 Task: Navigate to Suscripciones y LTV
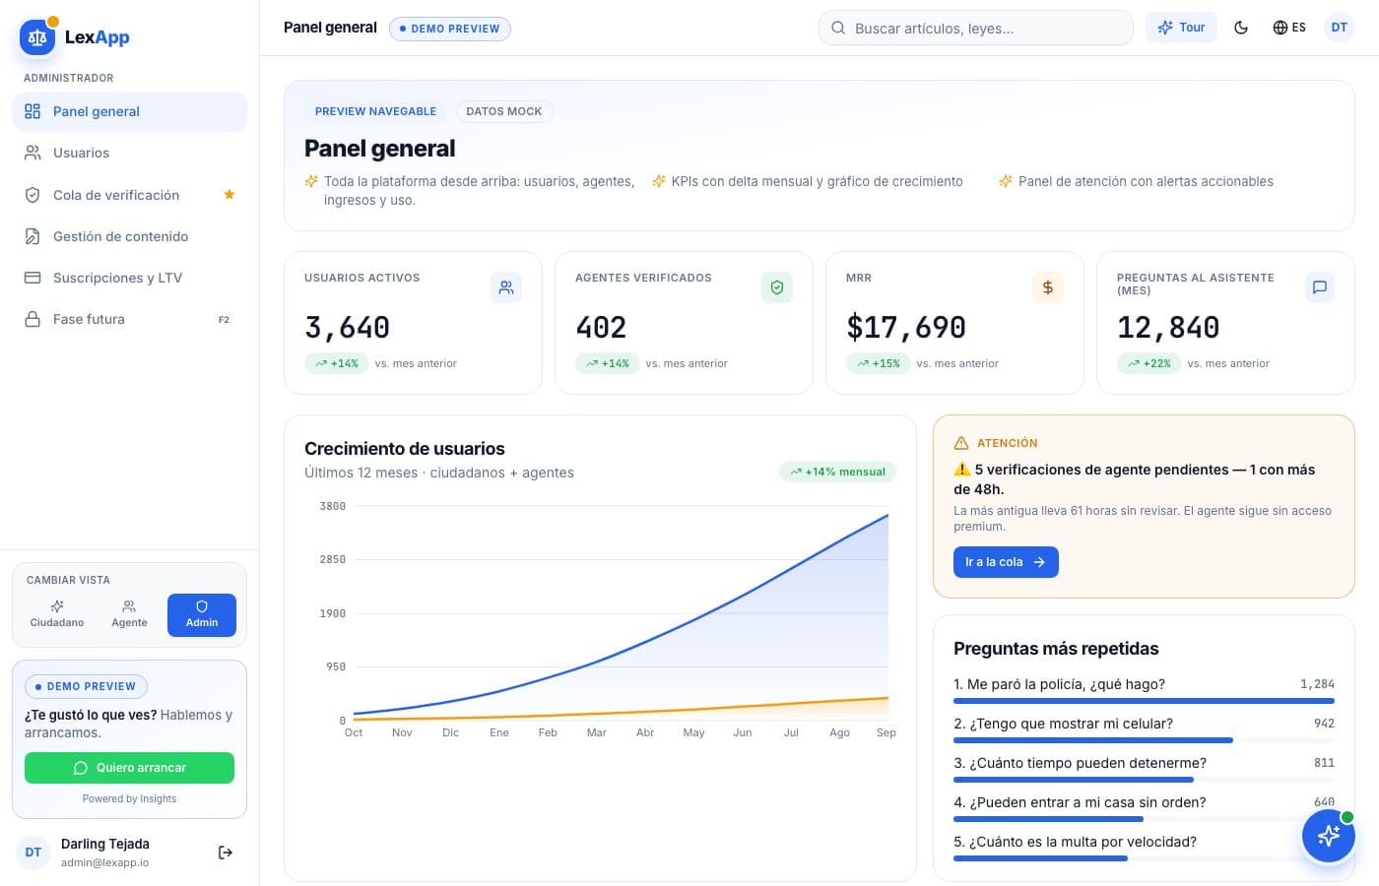129,278
